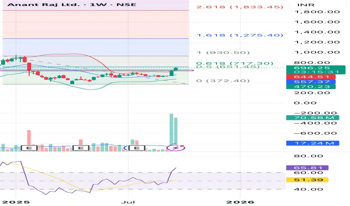Click the 1,800.00 price axis label

[x=317, y=12]
